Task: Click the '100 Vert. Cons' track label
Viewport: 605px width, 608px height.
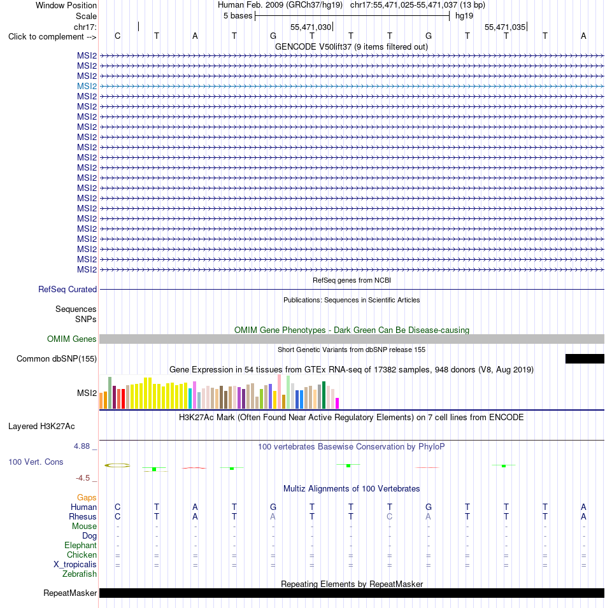Action: coord(36,462)
